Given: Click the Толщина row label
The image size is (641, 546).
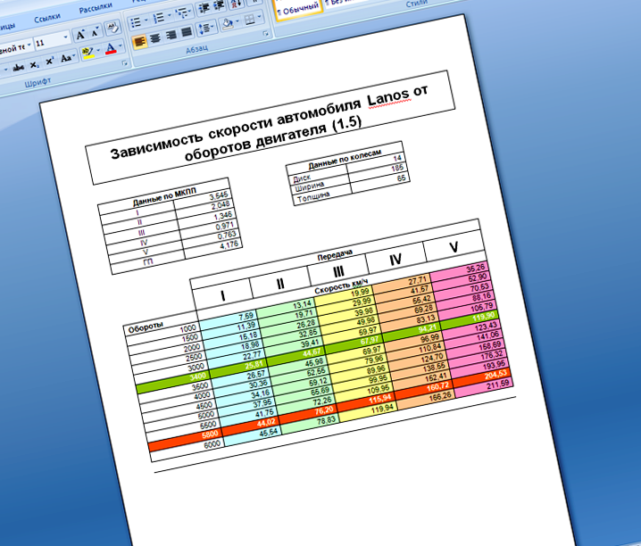Looking at the screenshot, I should [313, 197].
